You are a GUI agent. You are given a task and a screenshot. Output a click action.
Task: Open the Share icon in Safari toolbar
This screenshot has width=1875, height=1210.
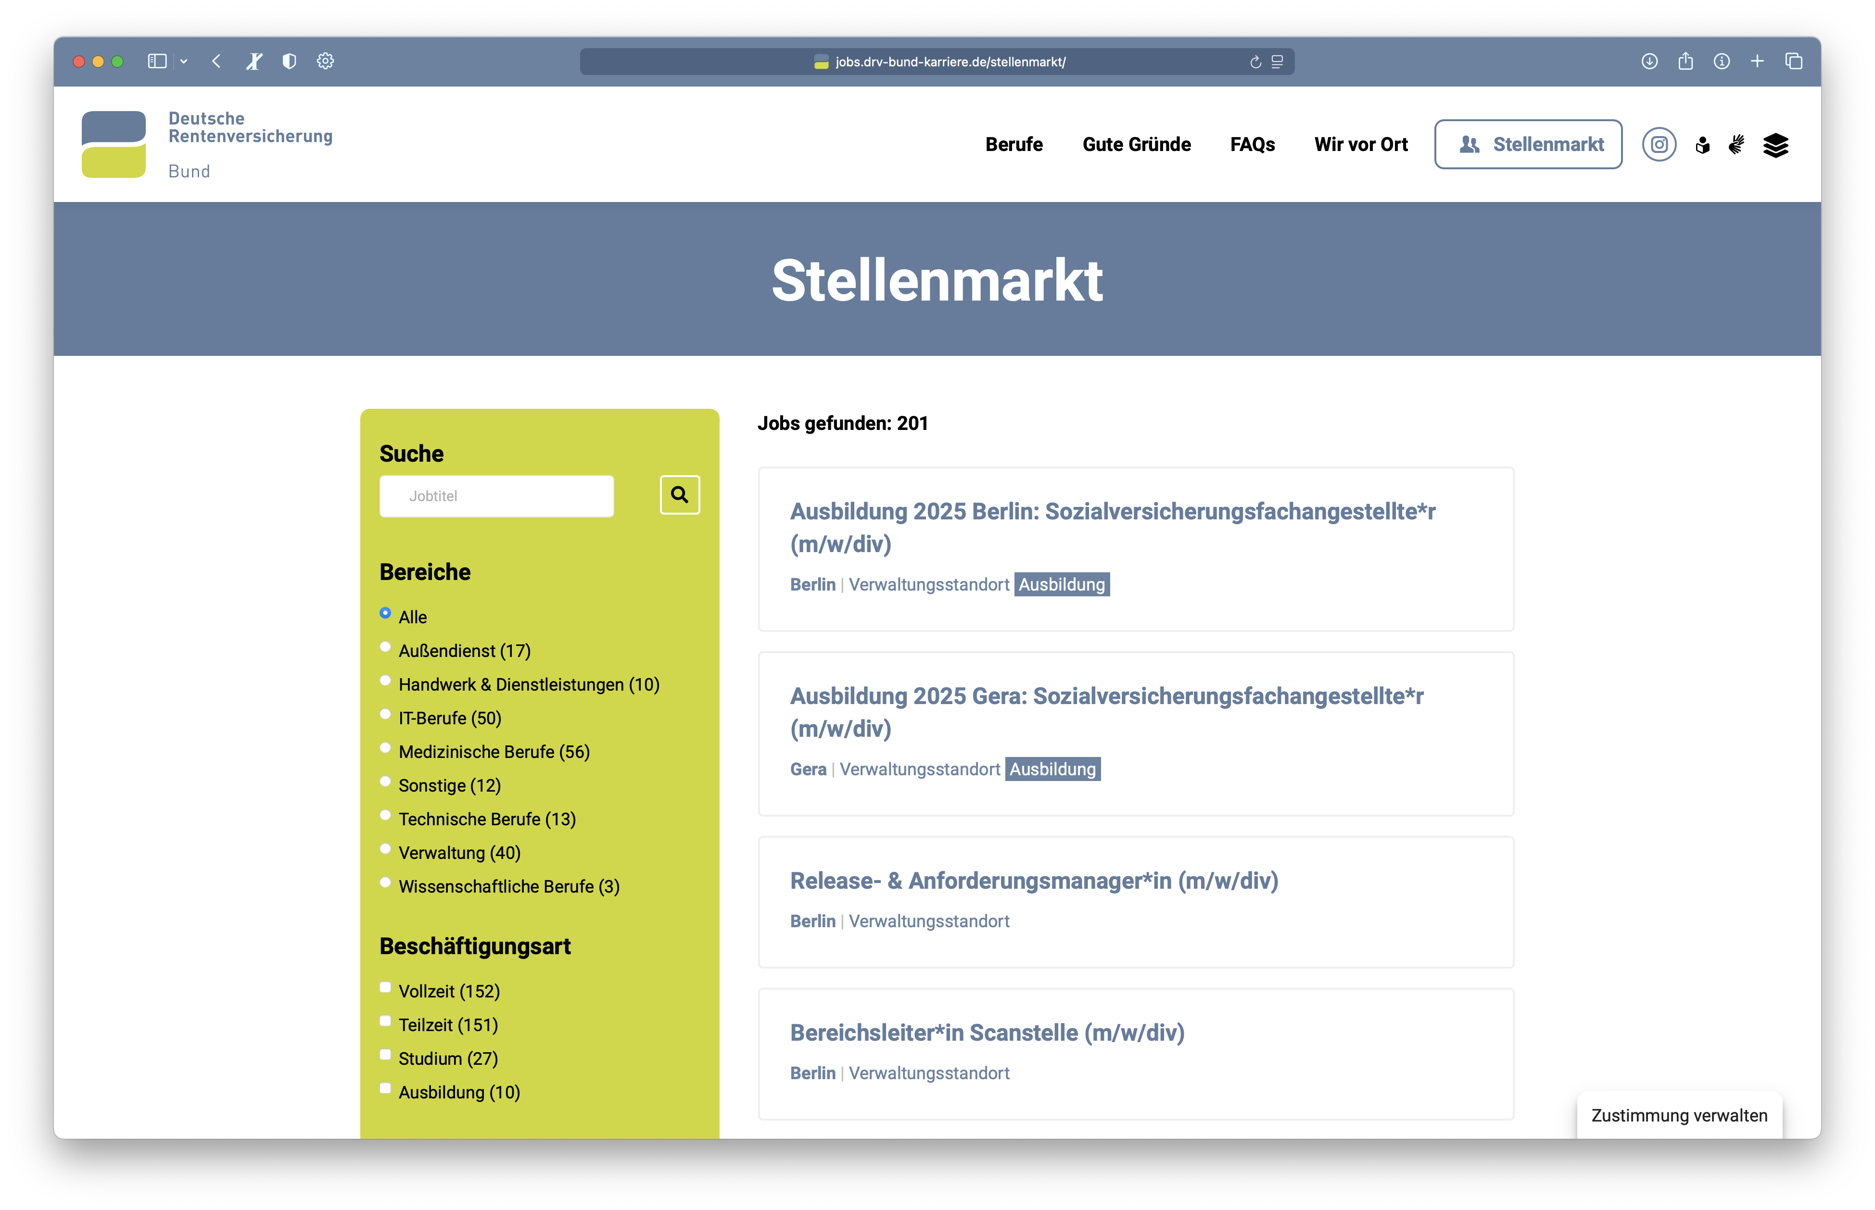tap(1685, 61)
